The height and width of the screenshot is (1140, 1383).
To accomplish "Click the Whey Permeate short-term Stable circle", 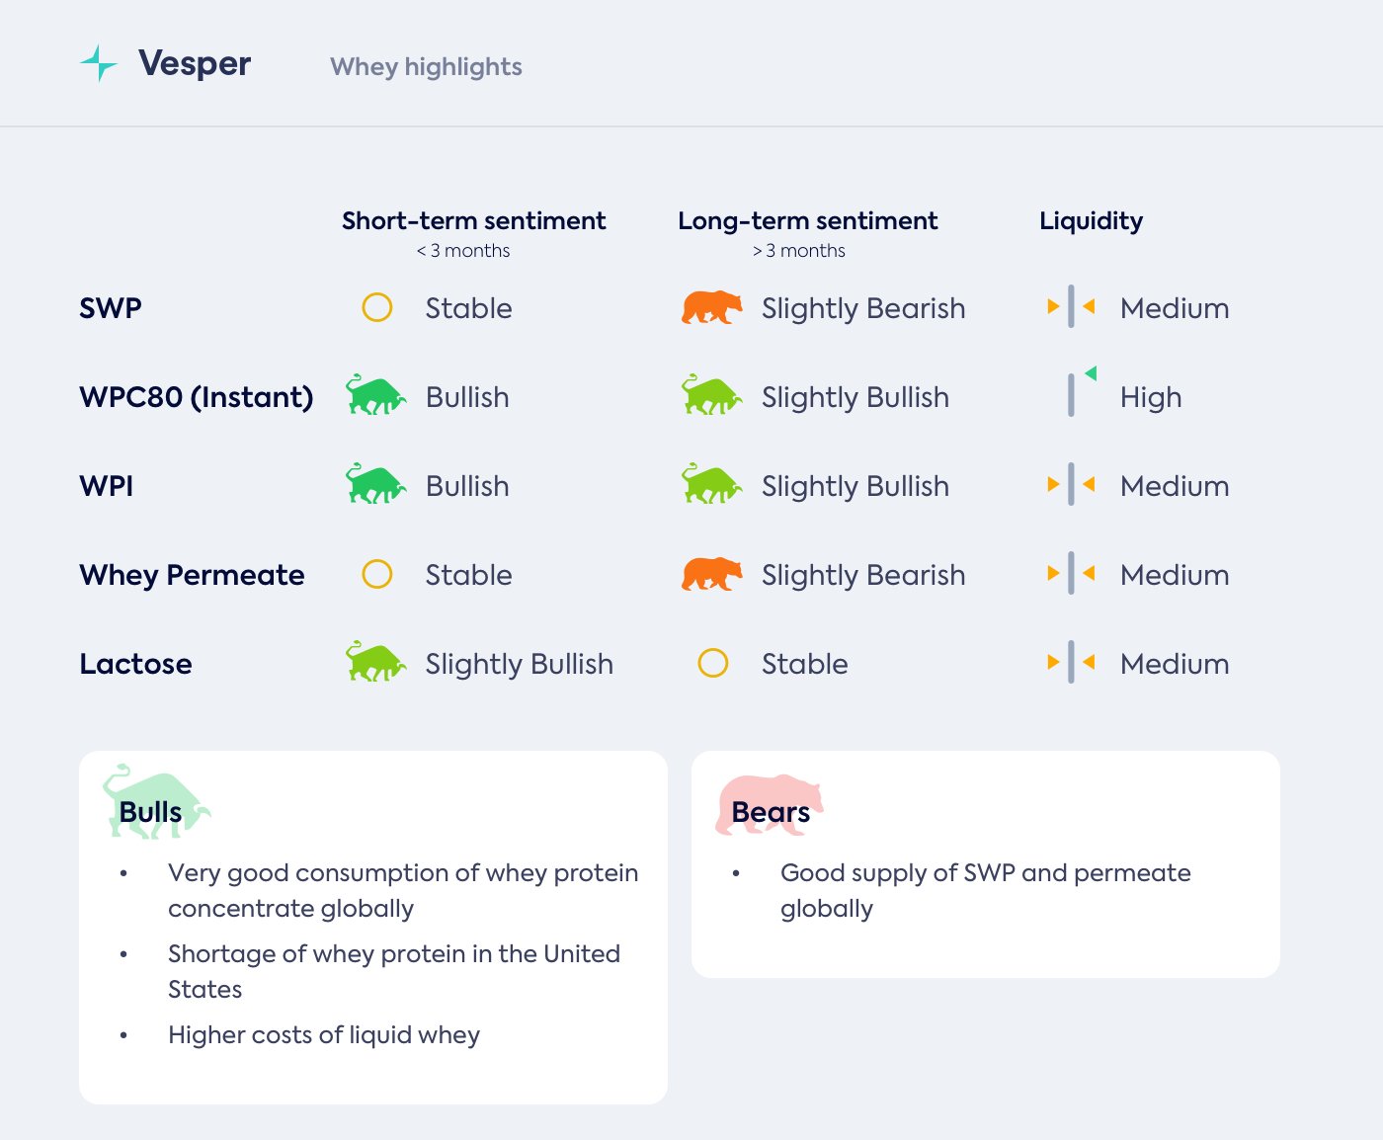I will pos(377,574).
